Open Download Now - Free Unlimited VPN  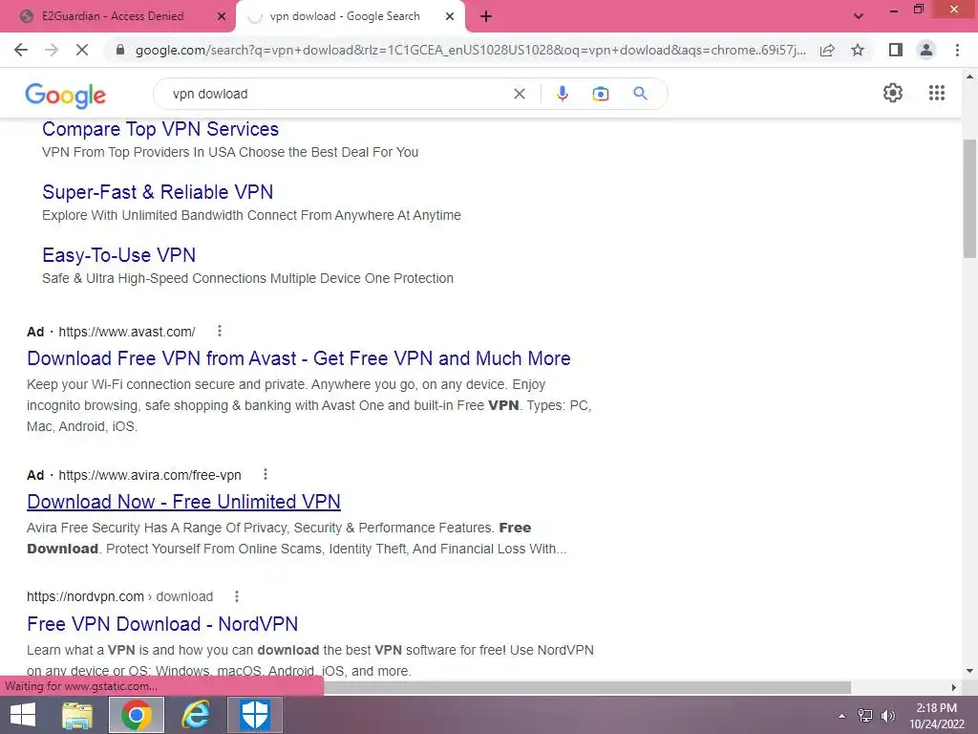click(x=183, y=502)
